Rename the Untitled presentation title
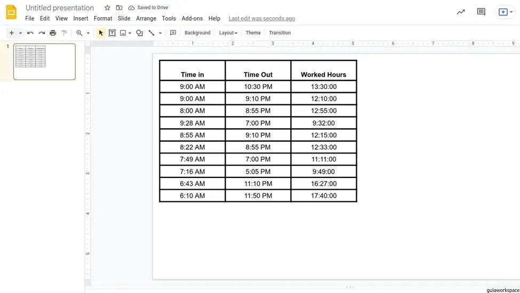Screen dimensions: 520x293 pyautogui.click(x=60, y=7)
